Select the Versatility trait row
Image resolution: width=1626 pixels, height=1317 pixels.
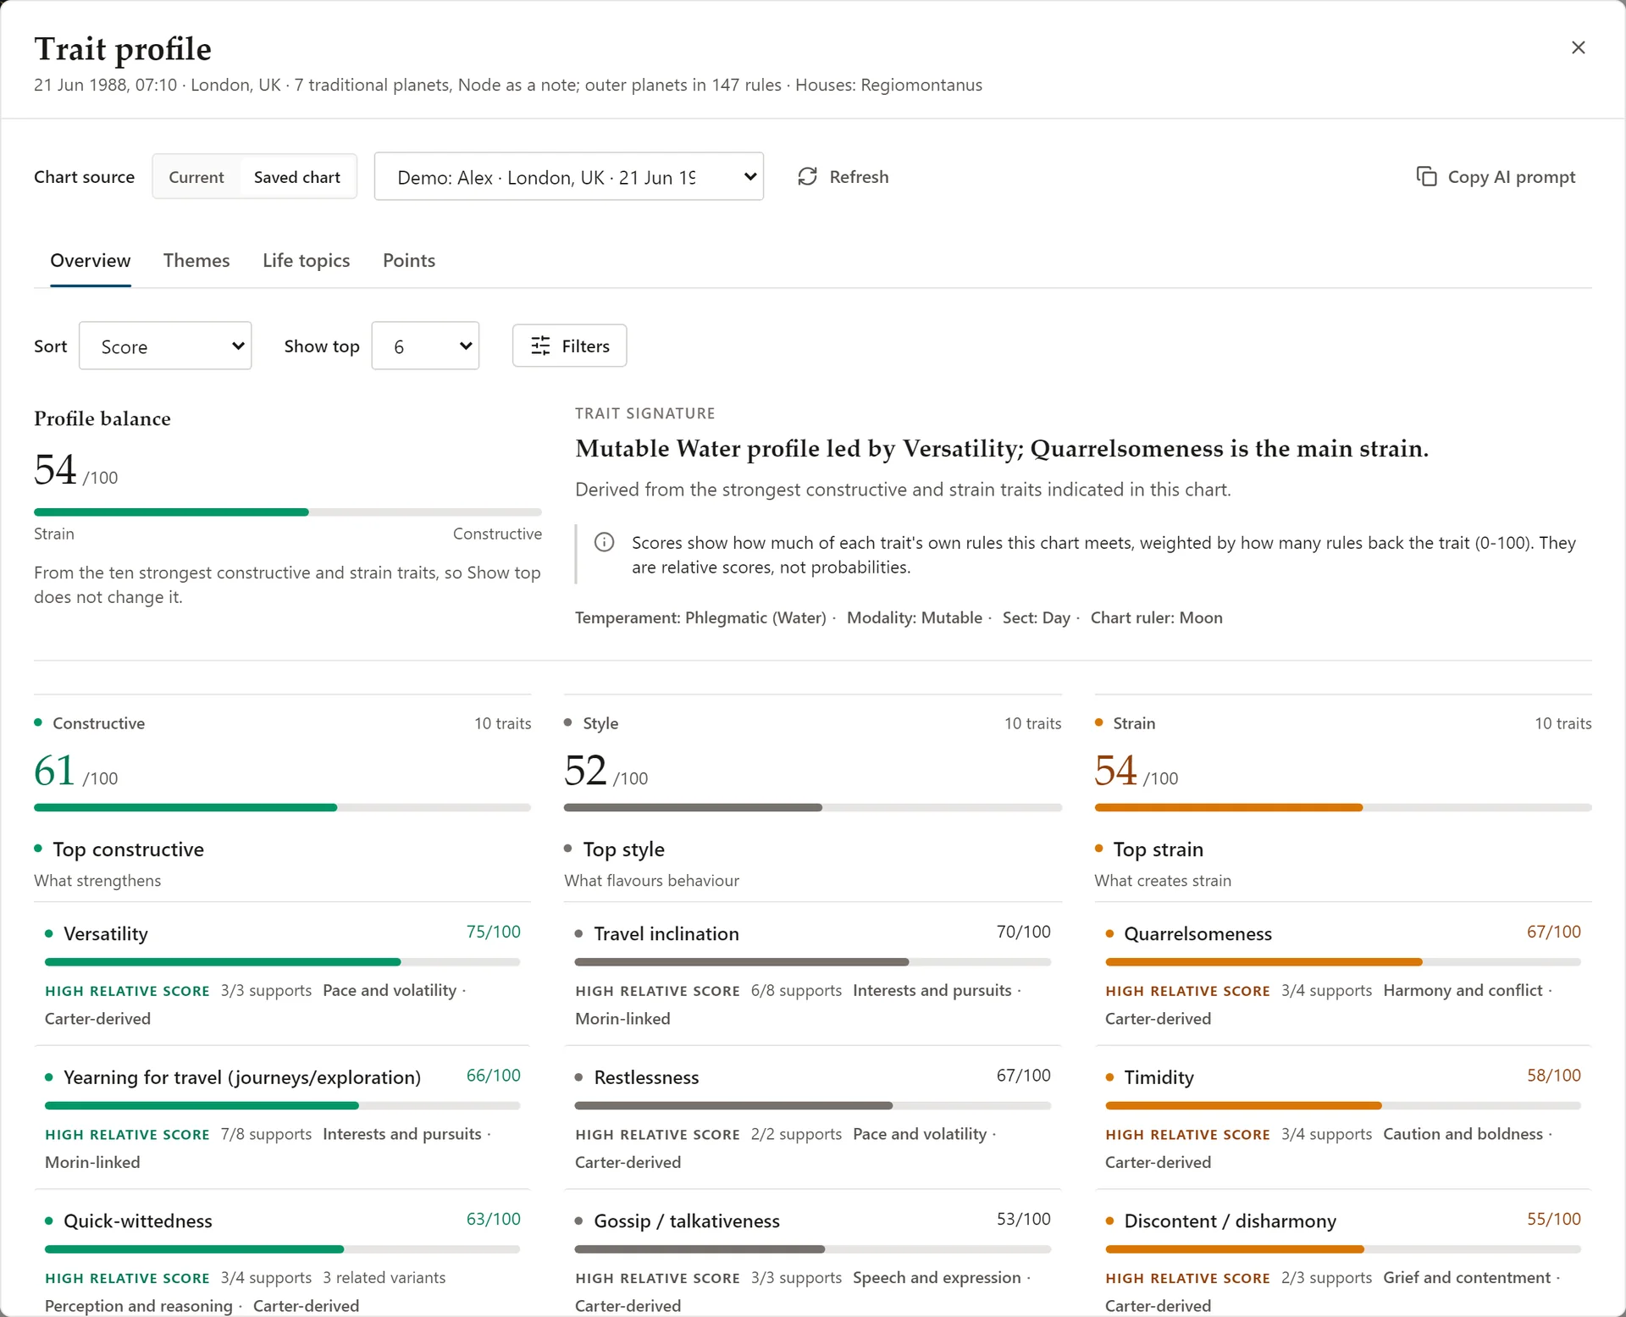[x=282, y=974]
